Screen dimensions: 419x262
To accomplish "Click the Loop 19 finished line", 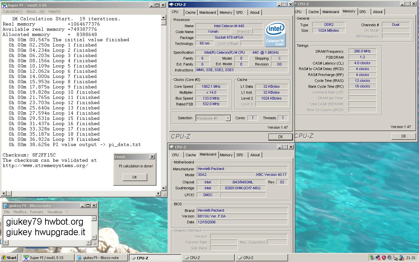I will pos(54,139).
